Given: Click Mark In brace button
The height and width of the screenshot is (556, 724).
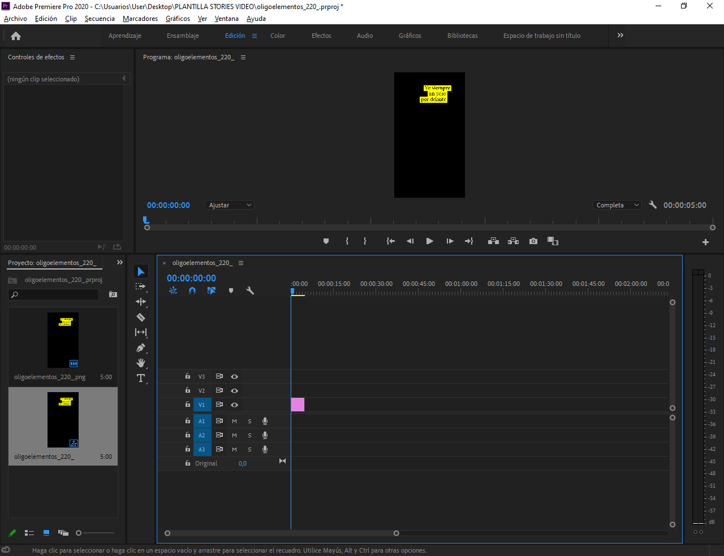Looking at the screenshot, I should [x=347, y=241].
